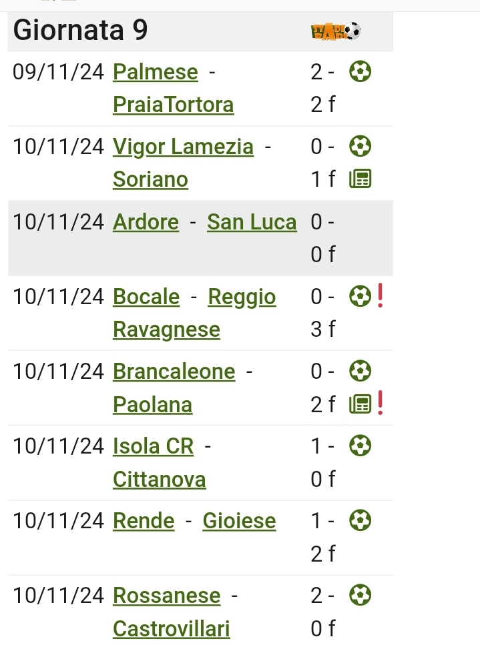Viewport: 480px width, 645px height.
Task: Open the newspaper report icon for Soriano match
Action: click(x=361, y=179)
